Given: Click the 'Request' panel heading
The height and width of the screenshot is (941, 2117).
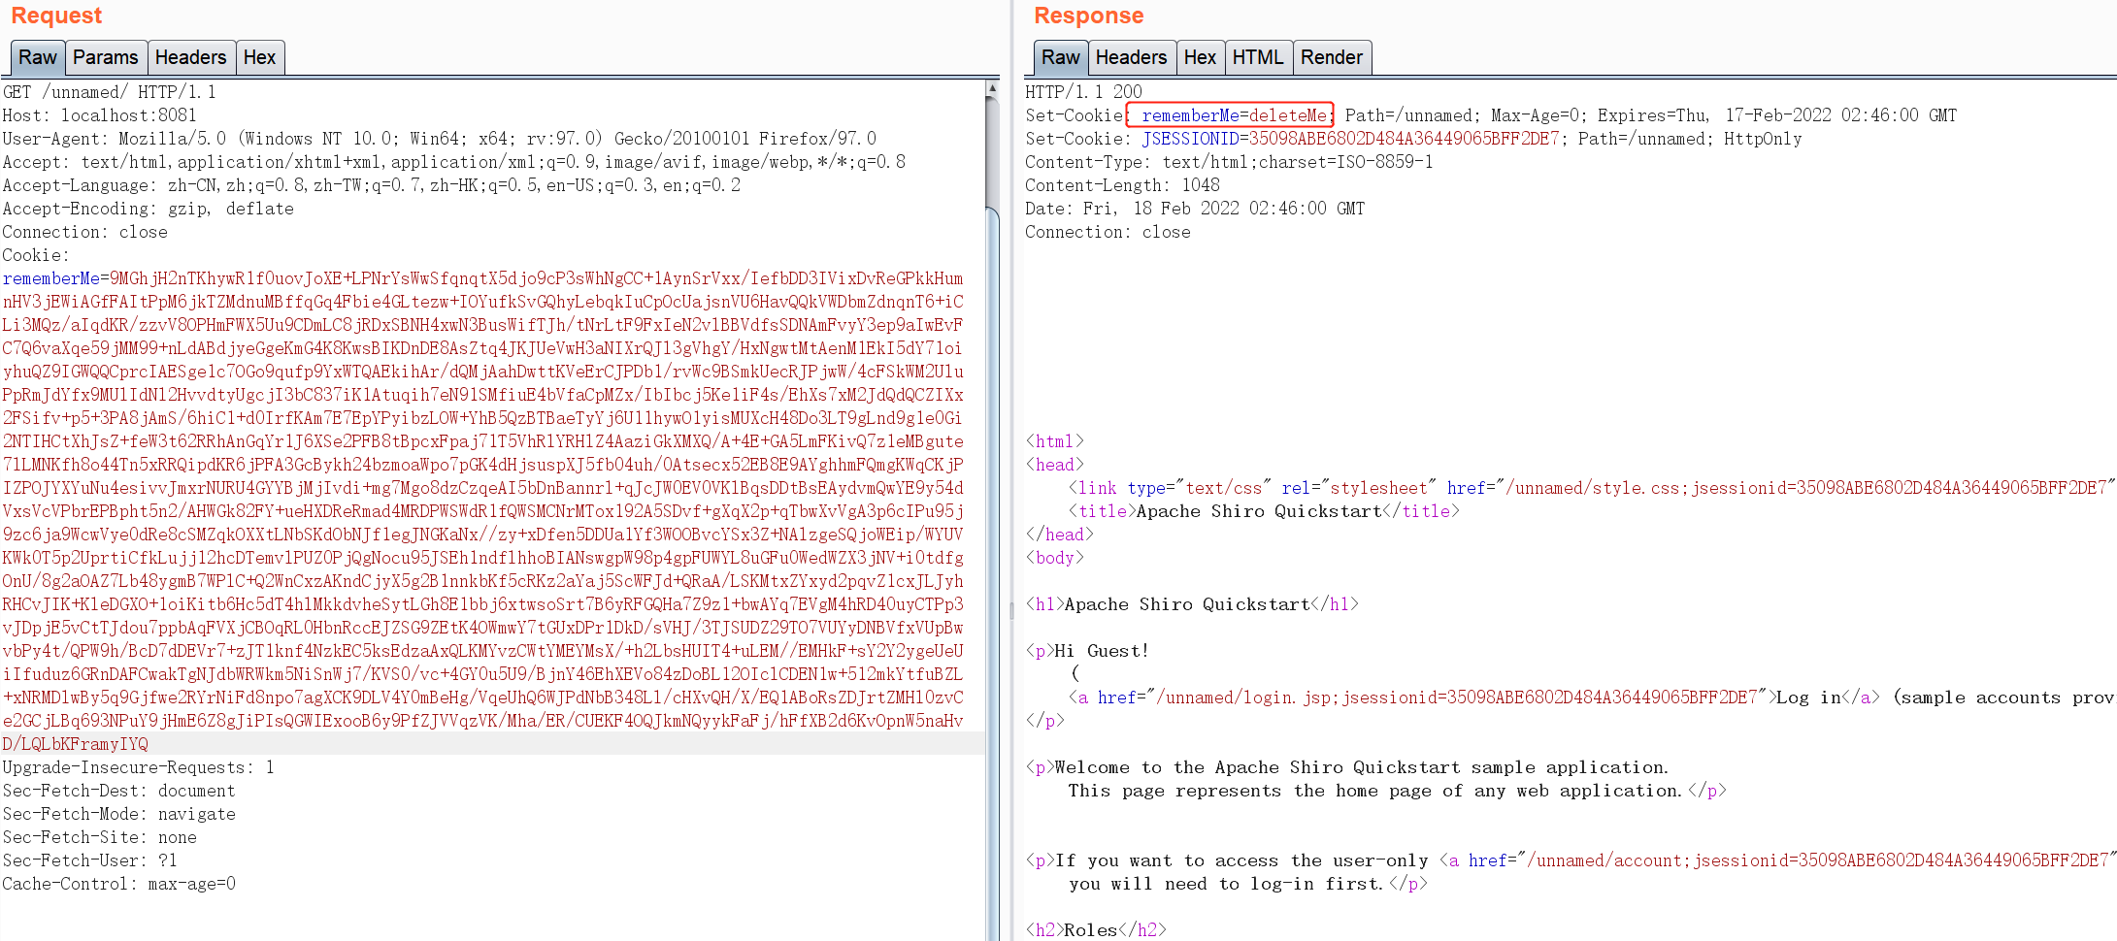Looking at the screenshot, I should (x=56, y=16).
